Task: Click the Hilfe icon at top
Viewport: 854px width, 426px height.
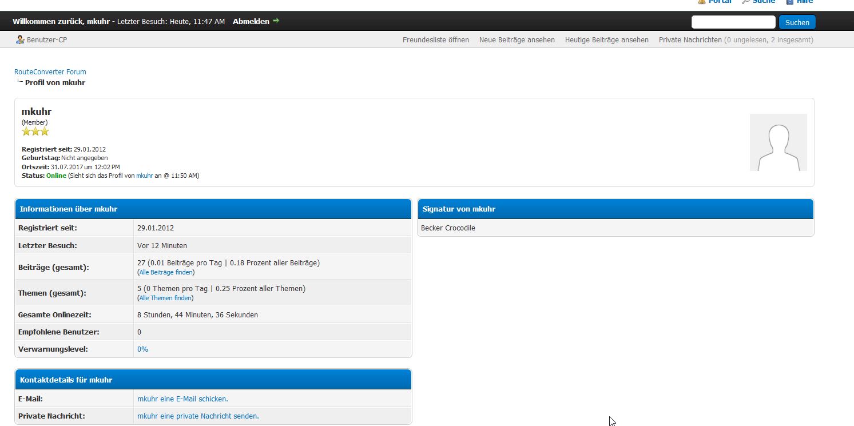Action: click(790, 2)
